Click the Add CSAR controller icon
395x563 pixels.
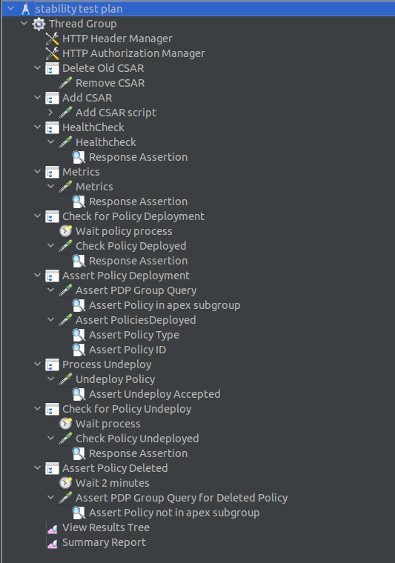click(x=52, y=98)
